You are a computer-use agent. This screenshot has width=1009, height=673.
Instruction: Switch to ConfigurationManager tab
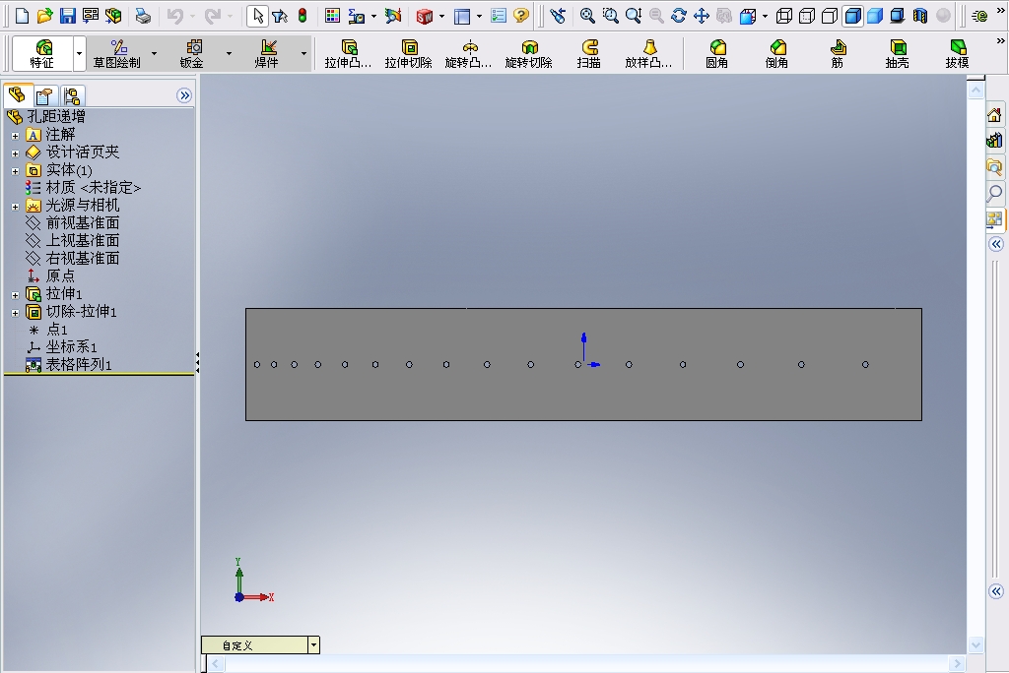point(71,95)
